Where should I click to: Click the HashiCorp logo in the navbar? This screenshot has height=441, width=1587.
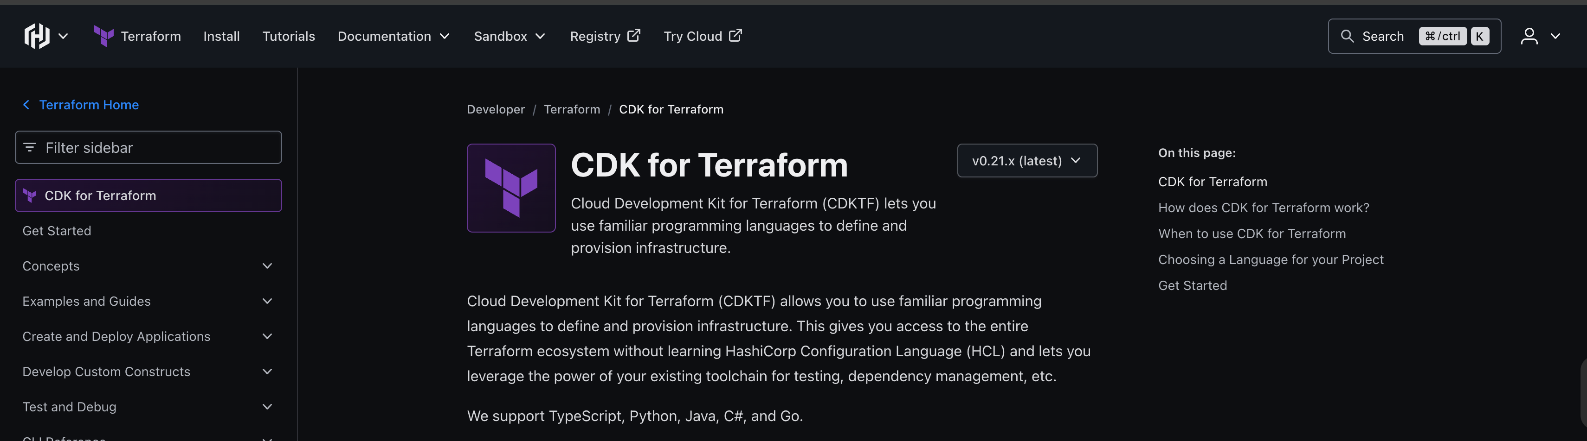[x=37, y=36]
